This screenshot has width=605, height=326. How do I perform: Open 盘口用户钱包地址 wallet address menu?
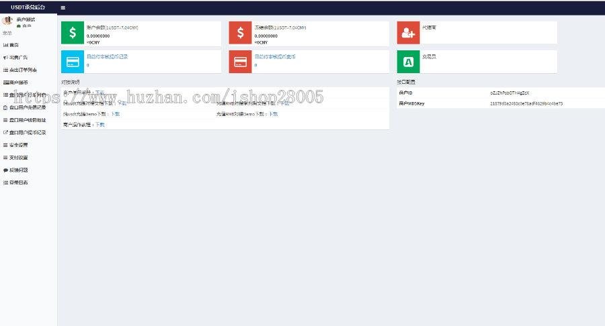tap(28, 120)
